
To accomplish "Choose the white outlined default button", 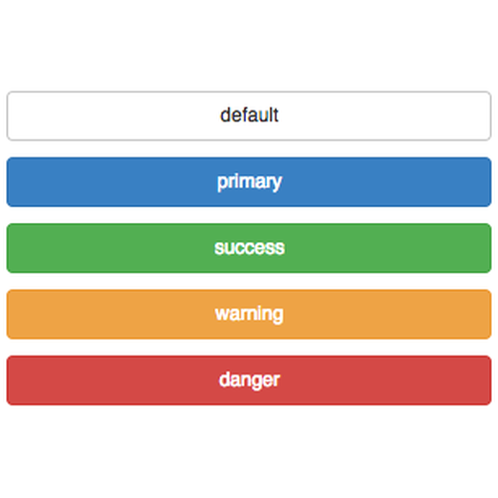I will tap(249, 116).
